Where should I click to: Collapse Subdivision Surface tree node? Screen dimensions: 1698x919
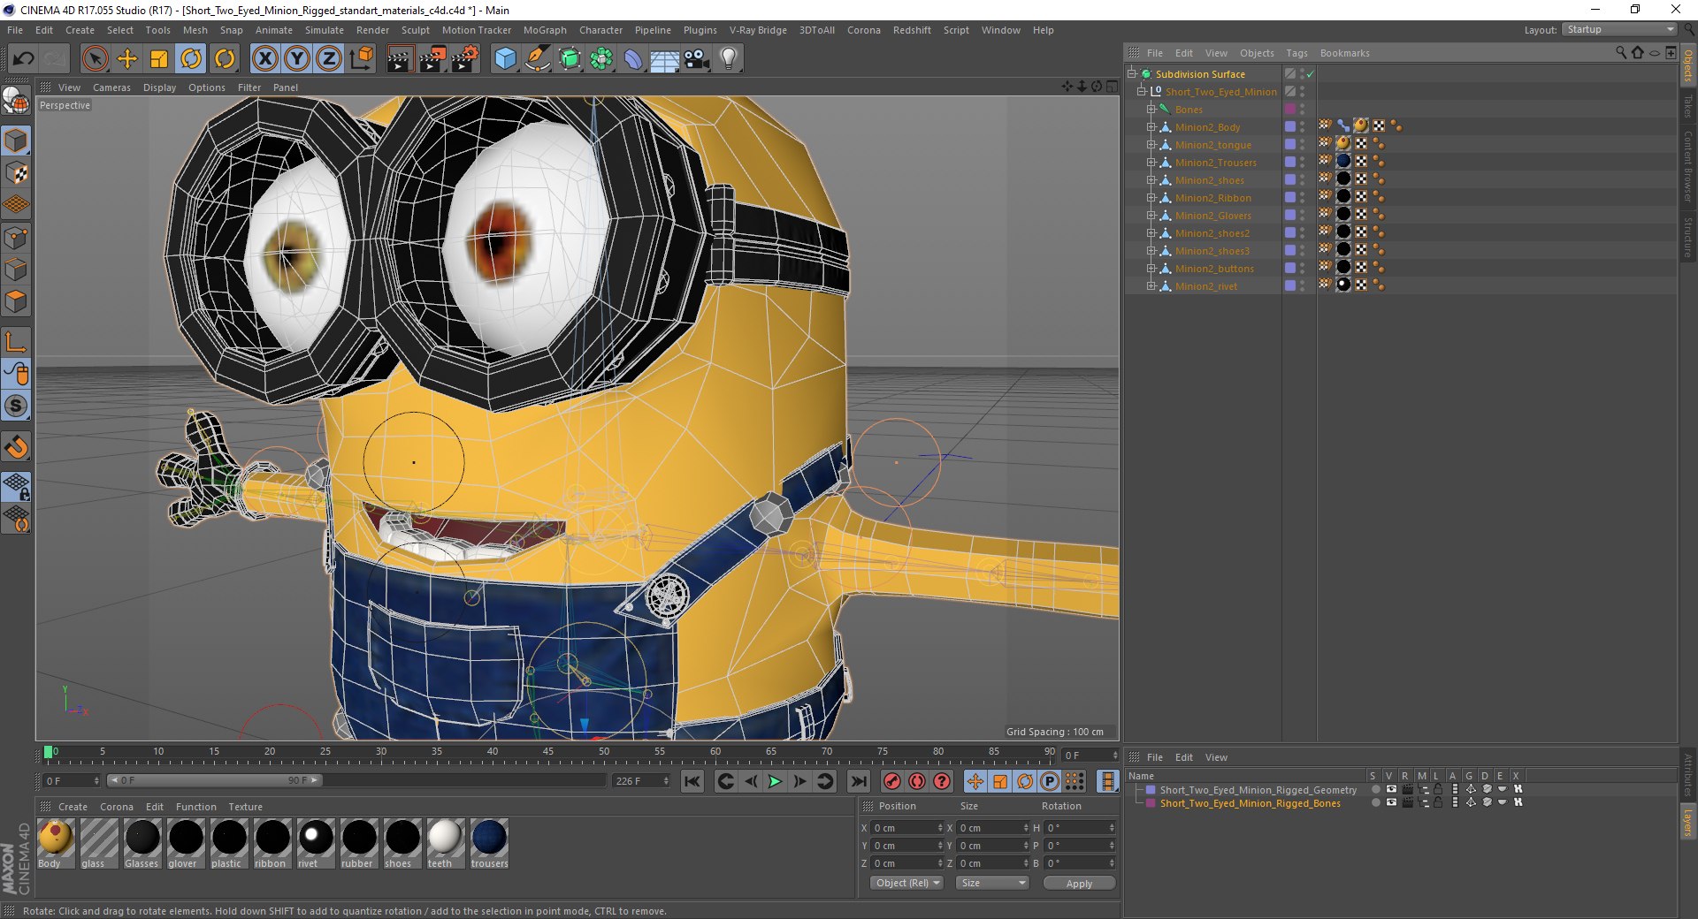(1131, 73)
